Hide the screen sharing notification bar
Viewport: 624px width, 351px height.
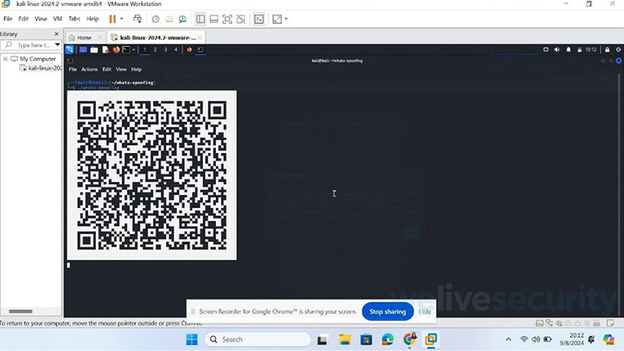tap(425, 311)
